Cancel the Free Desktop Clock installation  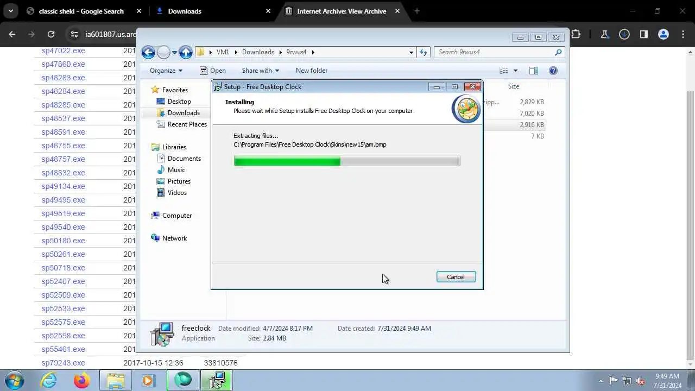click(x=456, y=277)
